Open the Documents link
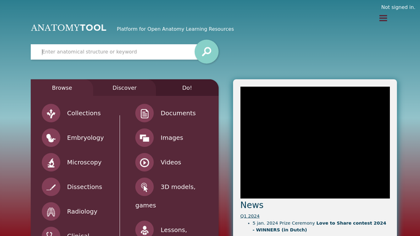 click(x=178, y=113)
